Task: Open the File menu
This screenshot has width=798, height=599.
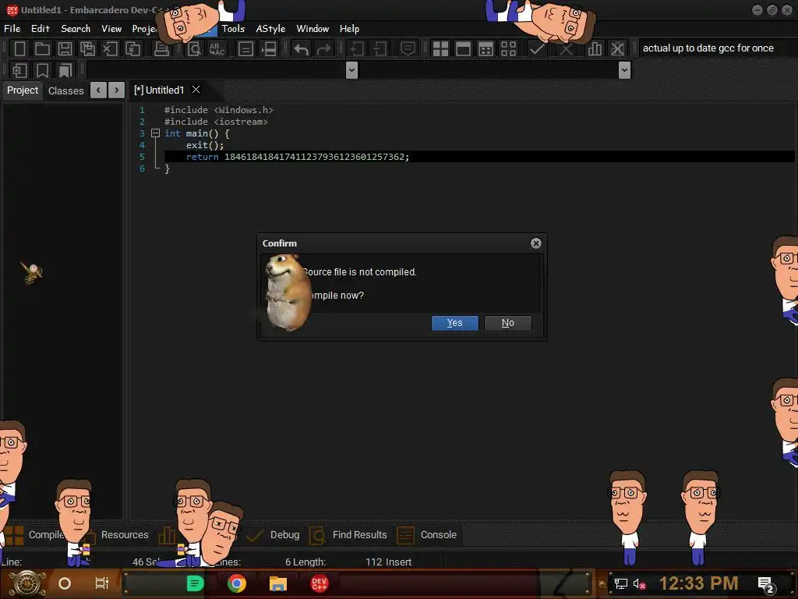Action: coord(12,29)
